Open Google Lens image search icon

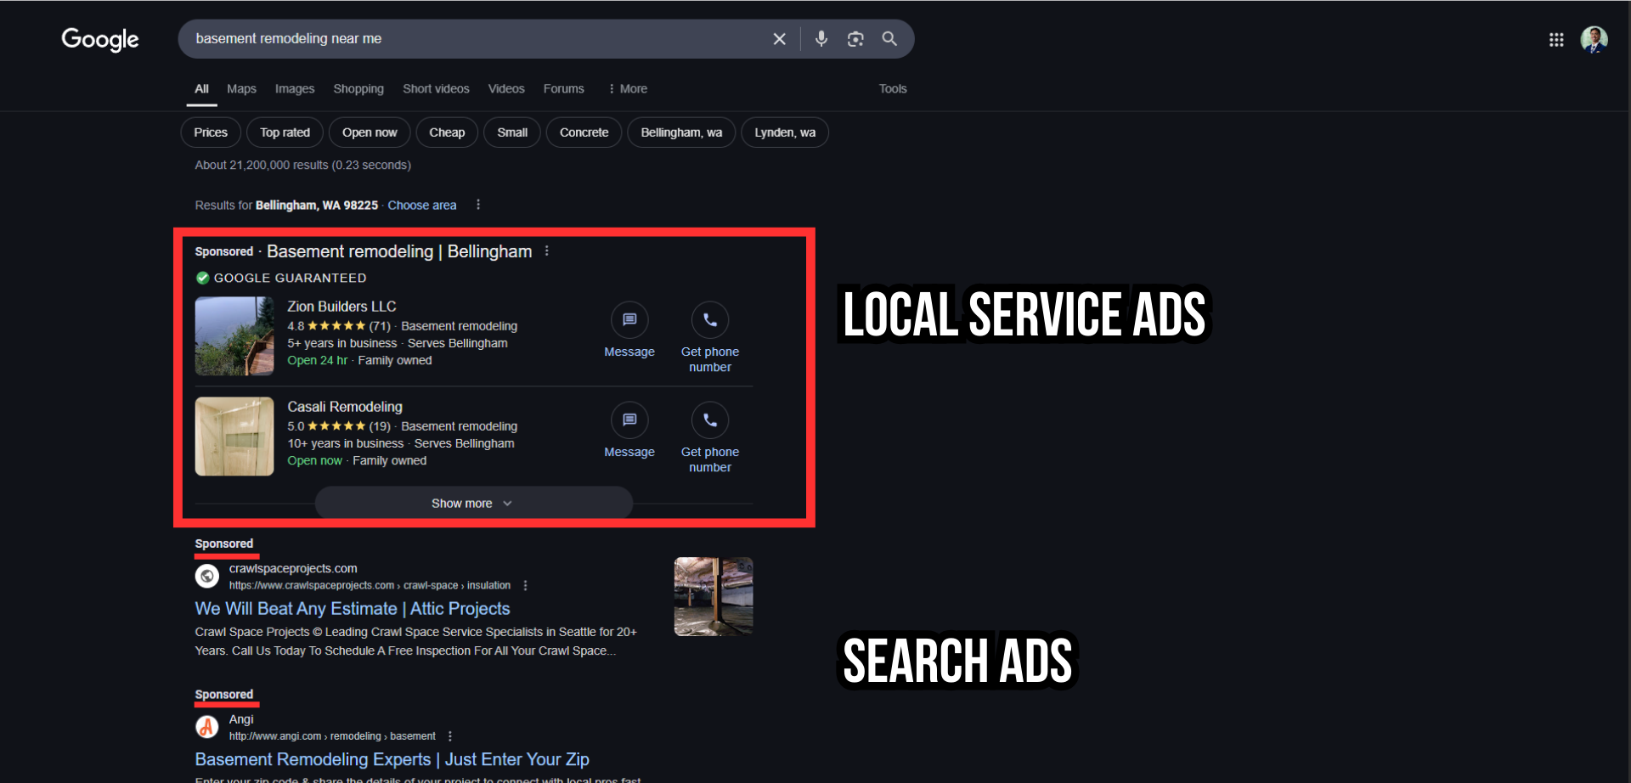(855, 39)
